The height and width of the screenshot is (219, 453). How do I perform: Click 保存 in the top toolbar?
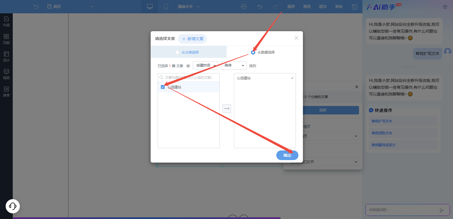point(291,7)
